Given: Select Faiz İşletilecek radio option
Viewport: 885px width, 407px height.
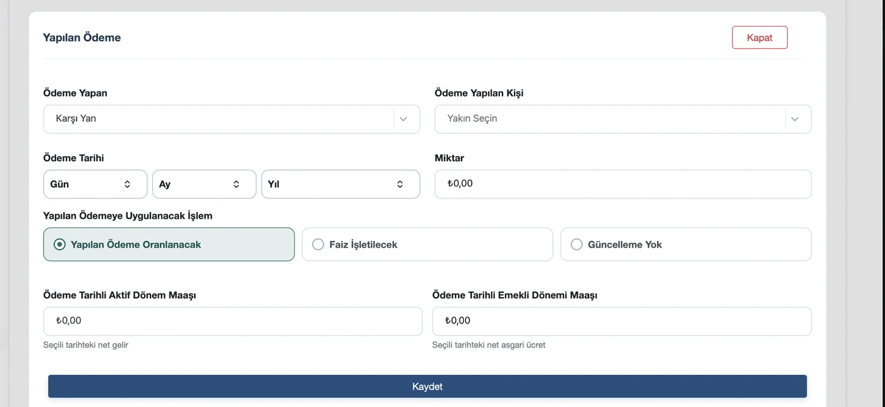Looking at the screenshot, I should pos(427,245).
